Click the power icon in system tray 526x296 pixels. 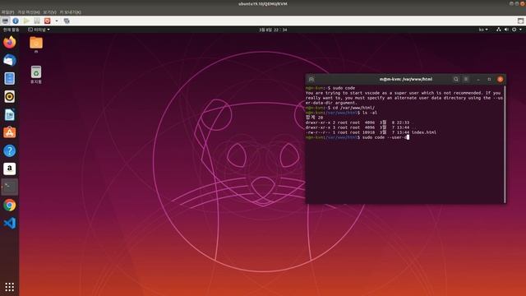[514, 30]
